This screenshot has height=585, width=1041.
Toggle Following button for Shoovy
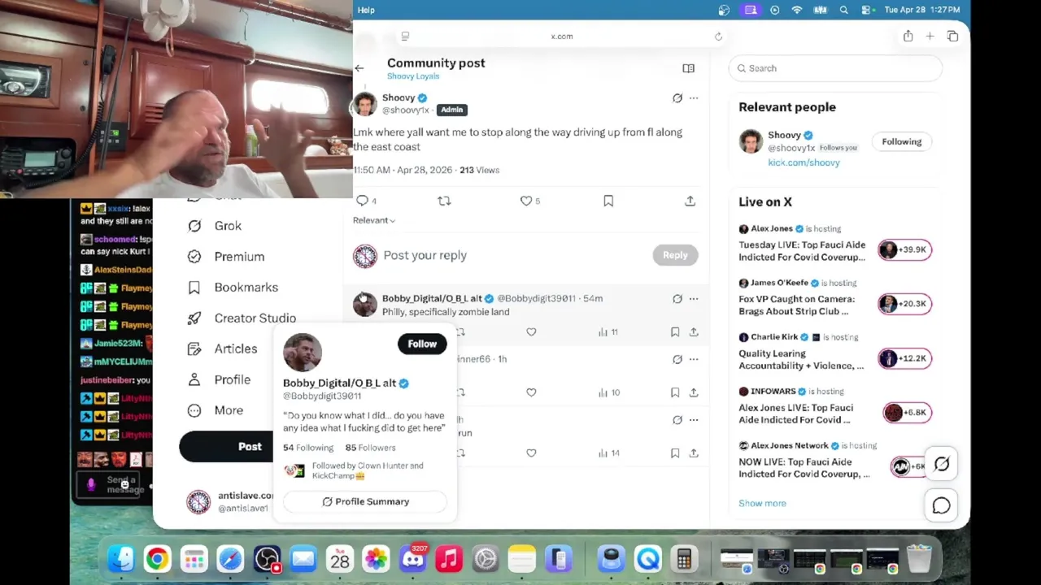tap(902, 141)
